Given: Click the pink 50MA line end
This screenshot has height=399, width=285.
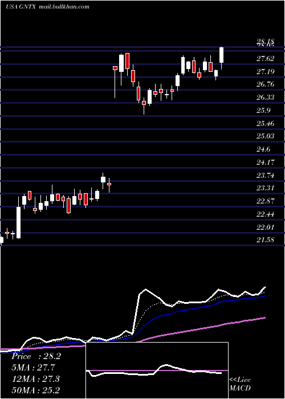Looking at the screenshot, I should coord(264,317).
